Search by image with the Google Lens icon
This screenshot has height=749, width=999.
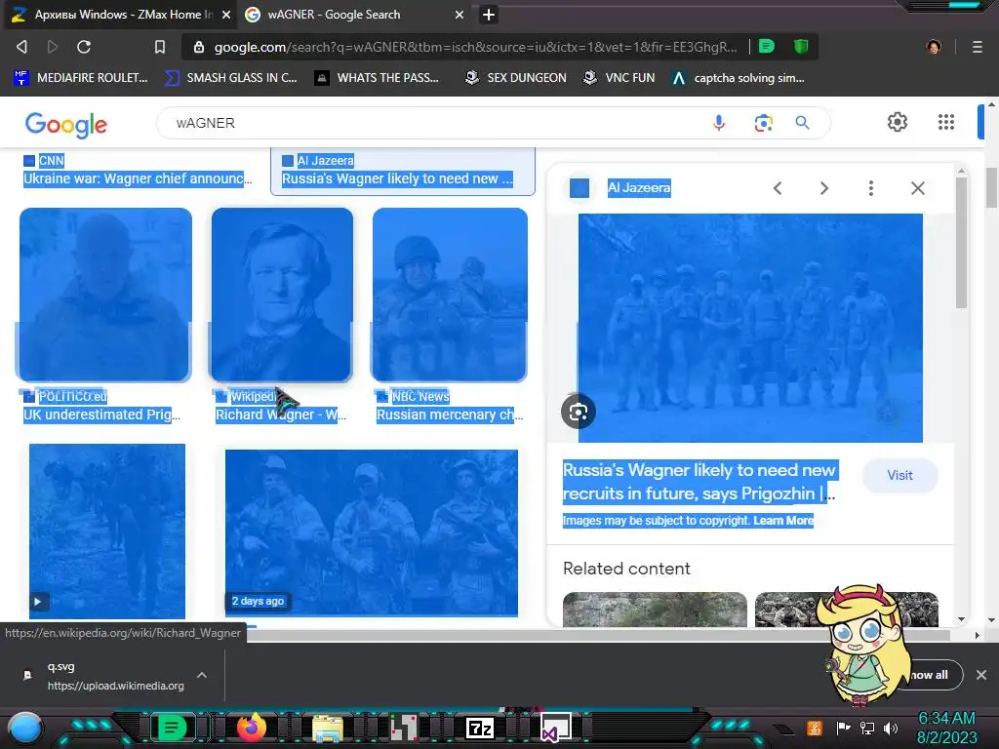[763, 122]
